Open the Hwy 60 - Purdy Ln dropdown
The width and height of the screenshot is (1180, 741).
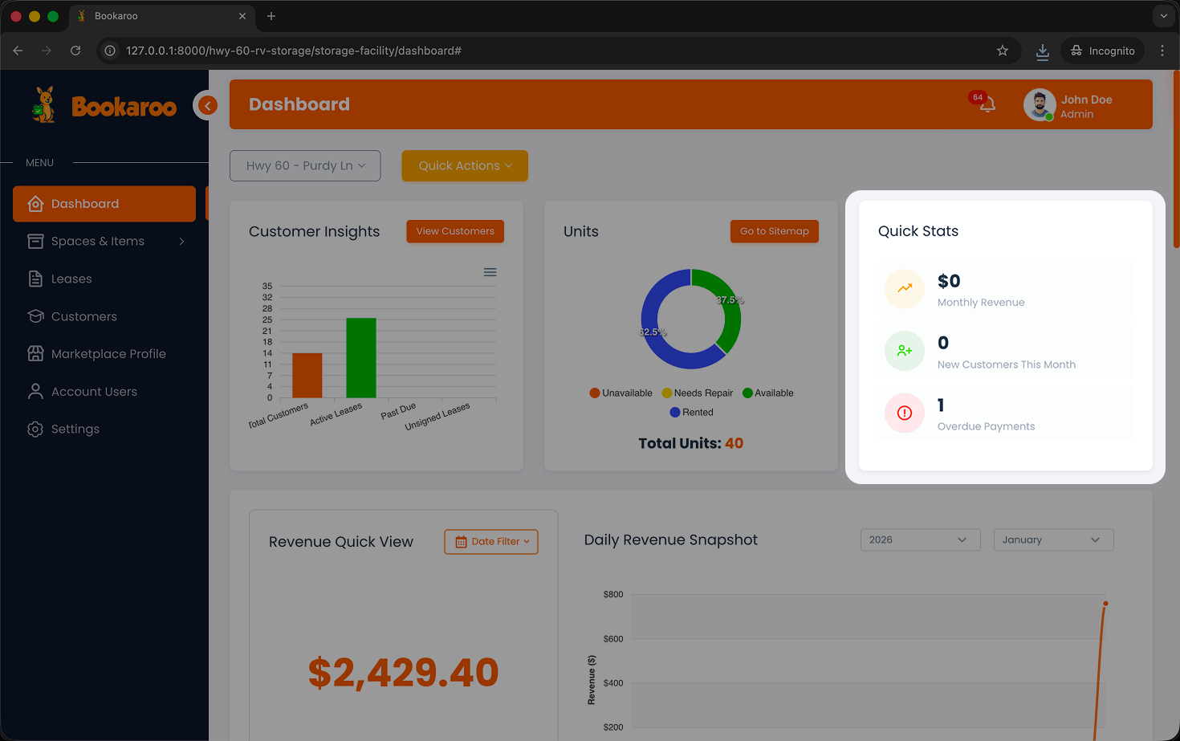[x=305, y=165]
